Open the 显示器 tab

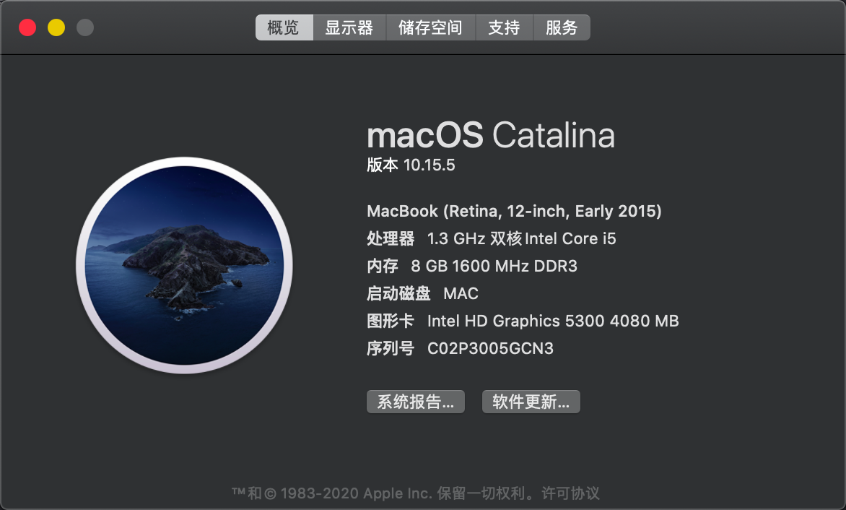tap(349, 27)
